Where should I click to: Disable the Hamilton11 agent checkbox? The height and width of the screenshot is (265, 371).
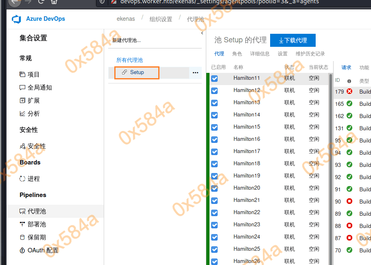click(x=214, y=79)
